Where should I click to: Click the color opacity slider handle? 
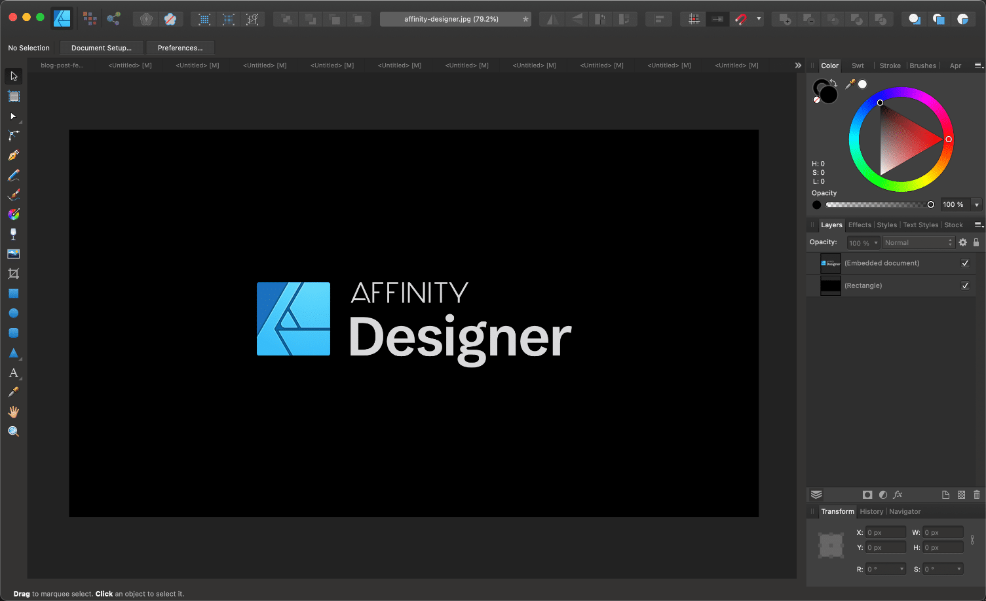click(930, 205)
